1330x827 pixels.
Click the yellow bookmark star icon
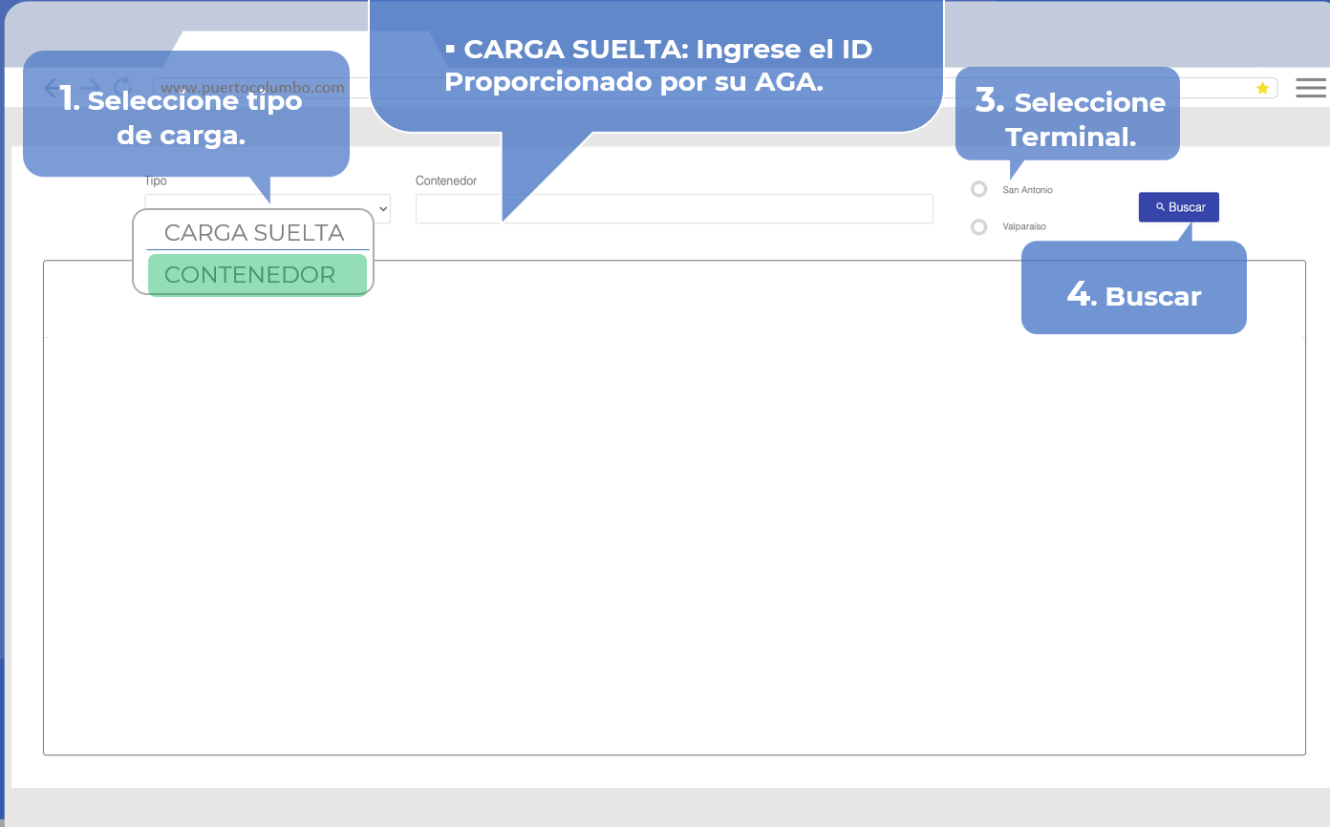[1262, 88]
